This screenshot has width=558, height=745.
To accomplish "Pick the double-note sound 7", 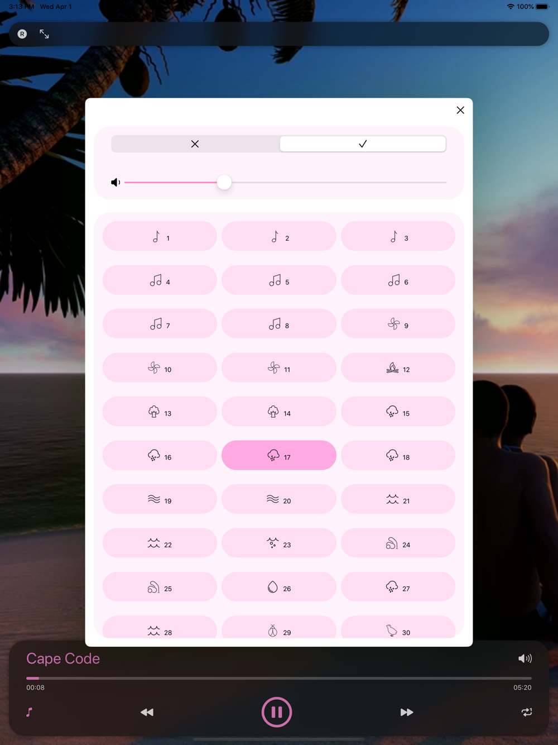I will pos(160,324).
